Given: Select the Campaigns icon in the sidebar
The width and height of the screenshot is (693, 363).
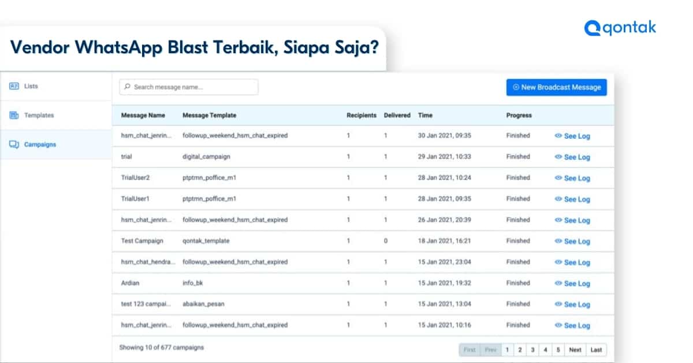Looking at the screenshot, I should point(15,145).
